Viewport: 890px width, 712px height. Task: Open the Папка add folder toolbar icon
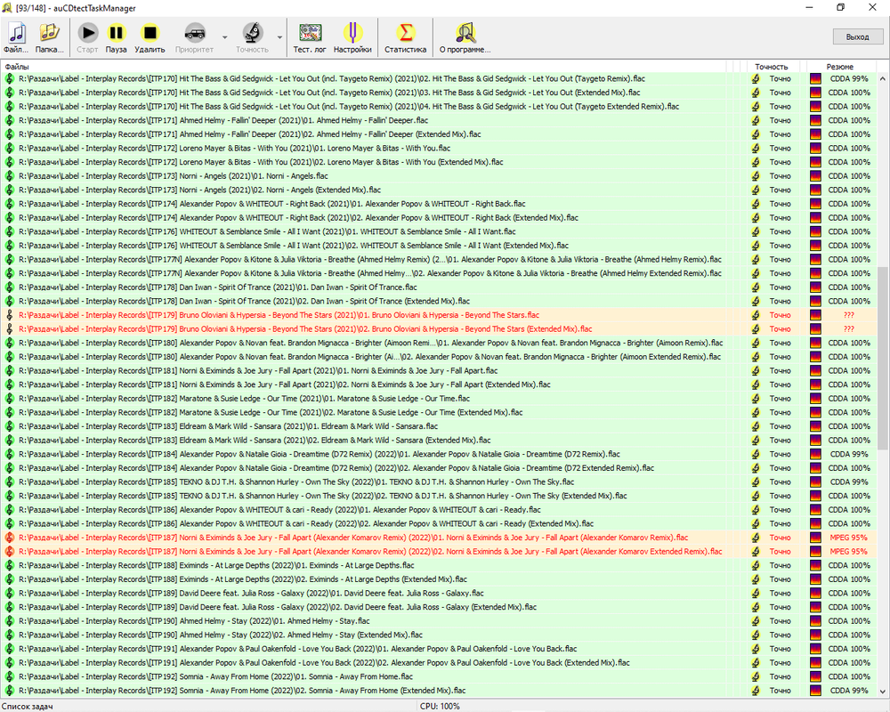[x=49, y=37]
